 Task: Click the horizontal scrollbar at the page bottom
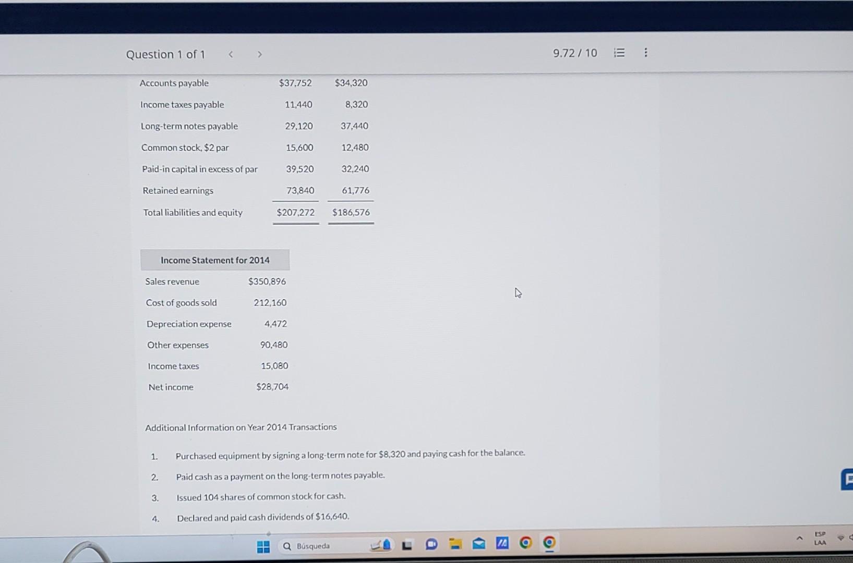pos(268,533)
